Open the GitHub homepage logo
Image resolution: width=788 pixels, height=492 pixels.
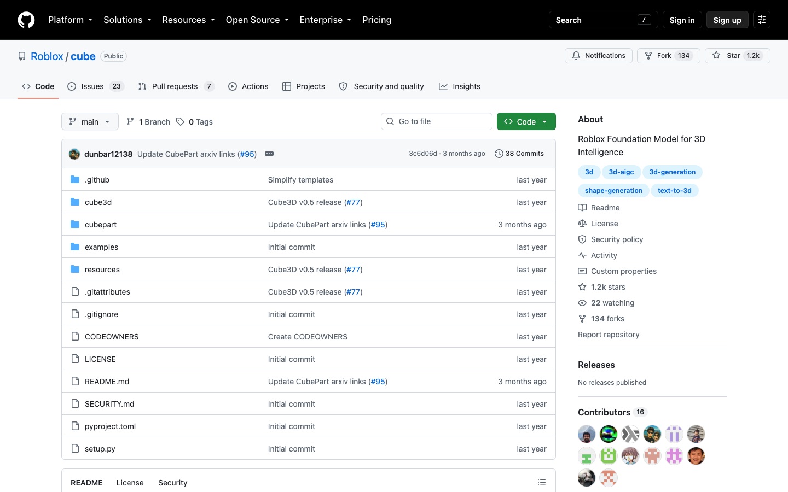click(26, 20)
